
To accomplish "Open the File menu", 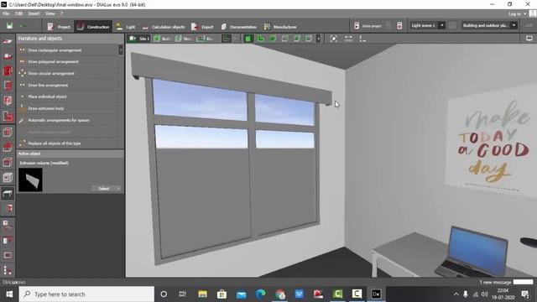I will 6,13.
